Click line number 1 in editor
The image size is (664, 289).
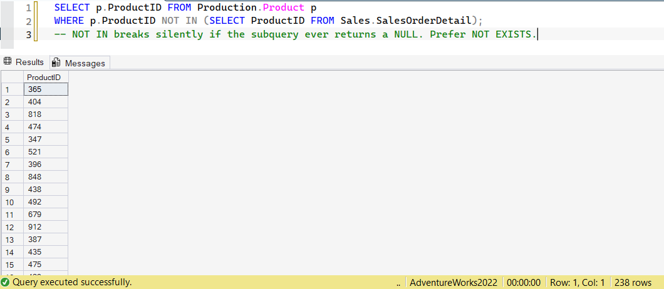pos(28,8)
